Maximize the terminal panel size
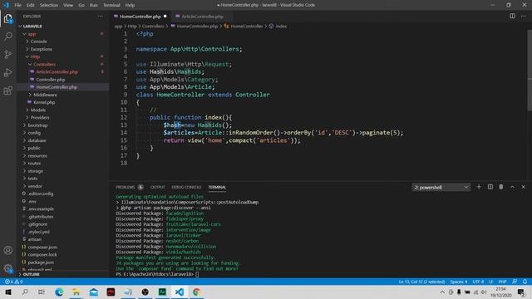 512,187
